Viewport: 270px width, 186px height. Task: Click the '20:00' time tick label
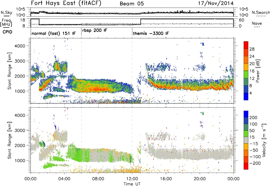click(200, 179)
